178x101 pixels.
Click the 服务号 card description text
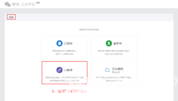[114, 52]
